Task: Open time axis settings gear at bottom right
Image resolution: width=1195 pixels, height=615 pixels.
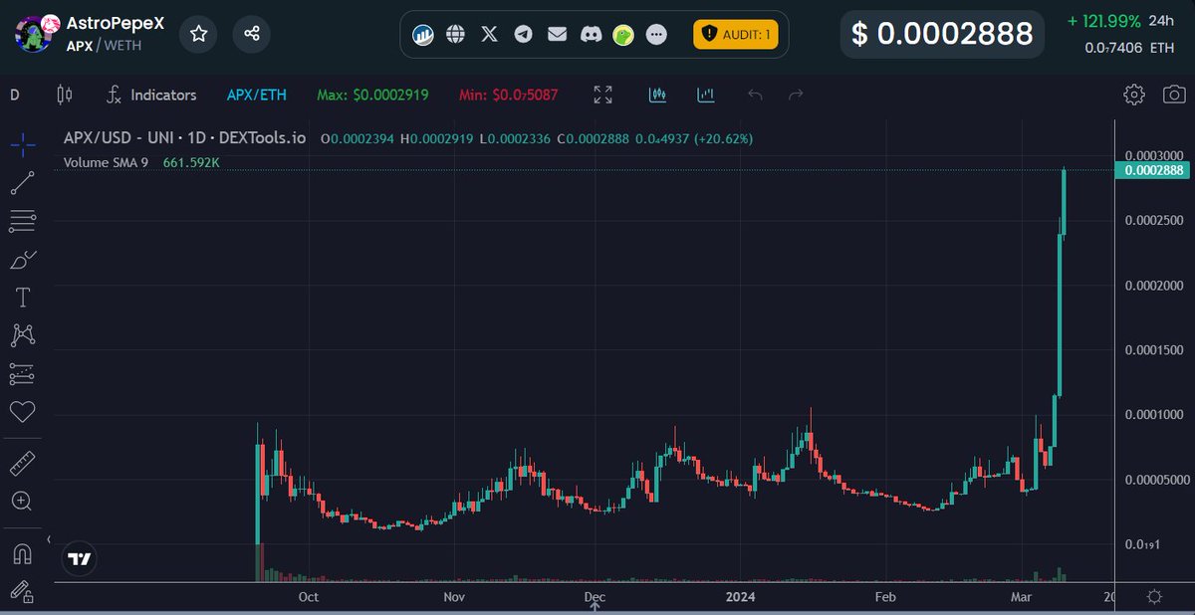Action: 1154,597
